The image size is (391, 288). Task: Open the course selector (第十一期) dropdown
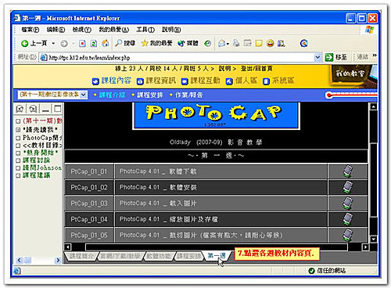click(83, 95)
